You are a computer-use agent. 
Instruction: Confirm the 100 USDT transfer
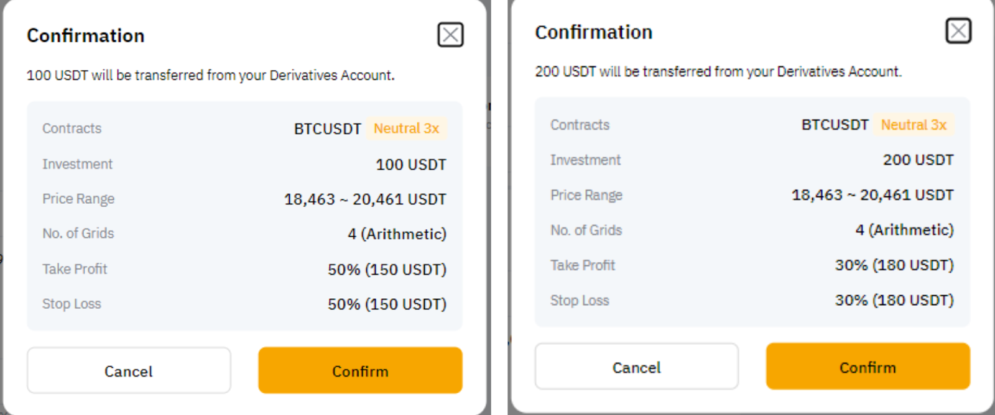click(360, 371)
